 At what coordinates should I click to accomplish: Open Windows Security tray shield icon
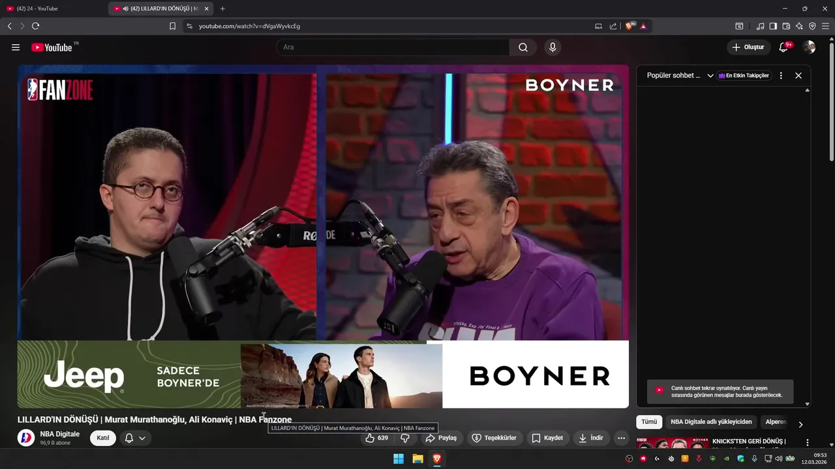click(740, 459)
